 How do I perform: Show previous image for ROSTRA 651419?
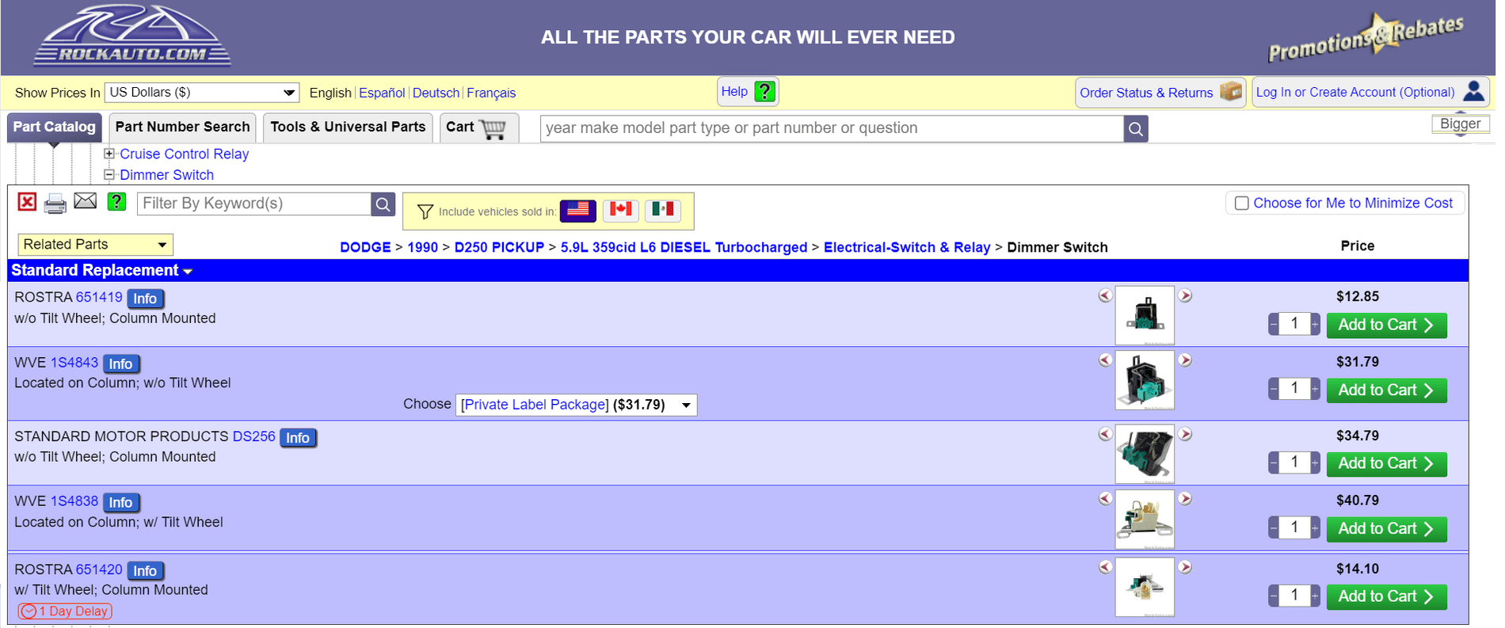tap(1106, 295)
